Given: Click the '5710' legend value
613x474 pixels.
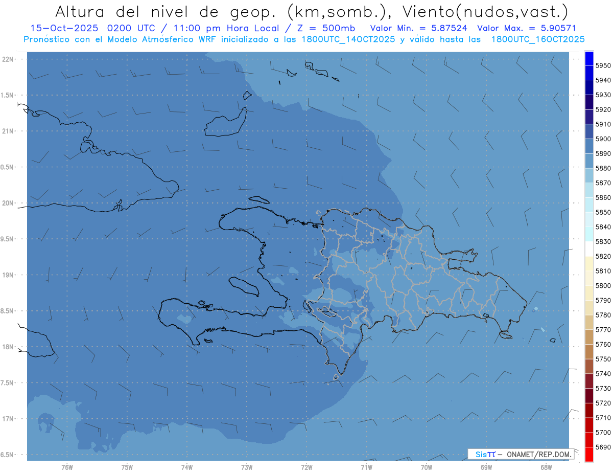Looking at the screenshot, I should coord(603,418).
